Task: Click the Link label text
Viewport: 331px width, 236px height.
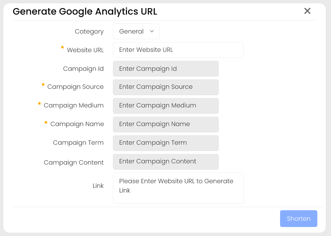Action: point(98,186)
